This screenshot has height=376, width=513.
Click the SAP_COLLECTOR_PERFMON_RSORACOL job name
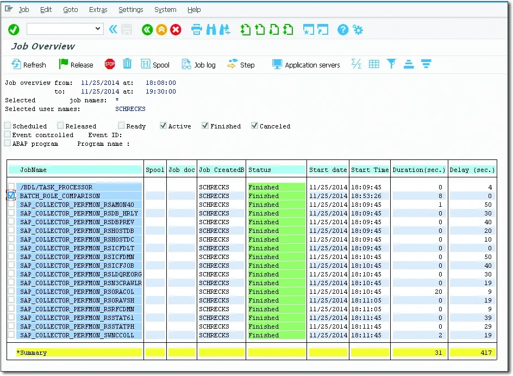[77, 292]
